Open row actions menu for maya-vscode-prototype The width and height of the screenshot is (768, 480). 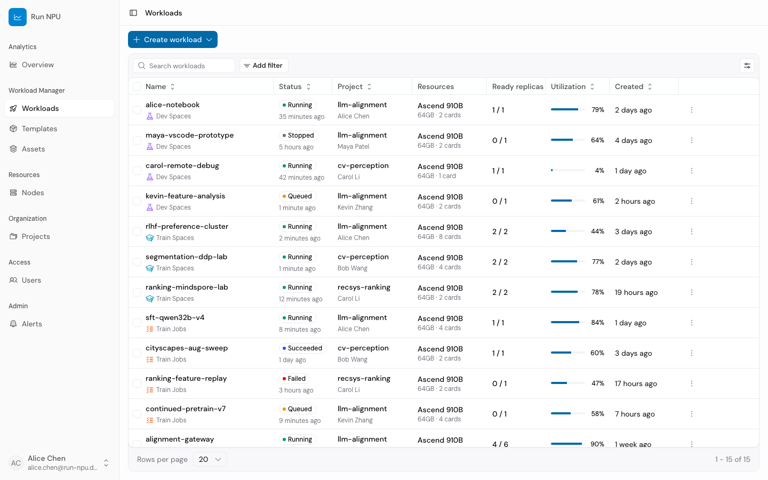click(692, 140)
